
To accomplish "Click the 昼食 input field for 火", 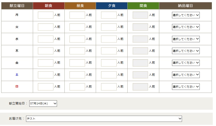I will pos(77,27).
